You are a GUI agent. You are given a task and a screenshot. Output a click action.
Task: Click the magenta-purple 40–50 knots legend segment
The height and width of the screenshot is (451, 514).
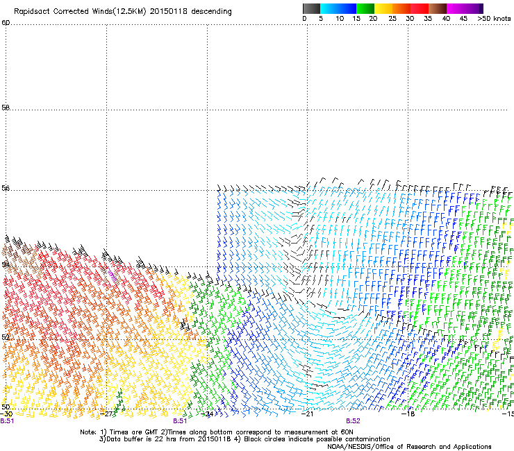point(465,8)
